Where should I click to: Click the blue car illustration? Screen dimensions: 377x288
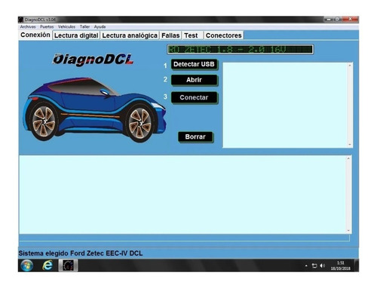point(95,109)
